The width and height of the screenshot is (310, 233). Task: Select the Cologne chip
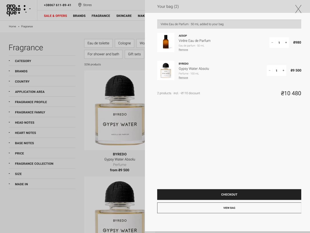[x=125, y=43]
